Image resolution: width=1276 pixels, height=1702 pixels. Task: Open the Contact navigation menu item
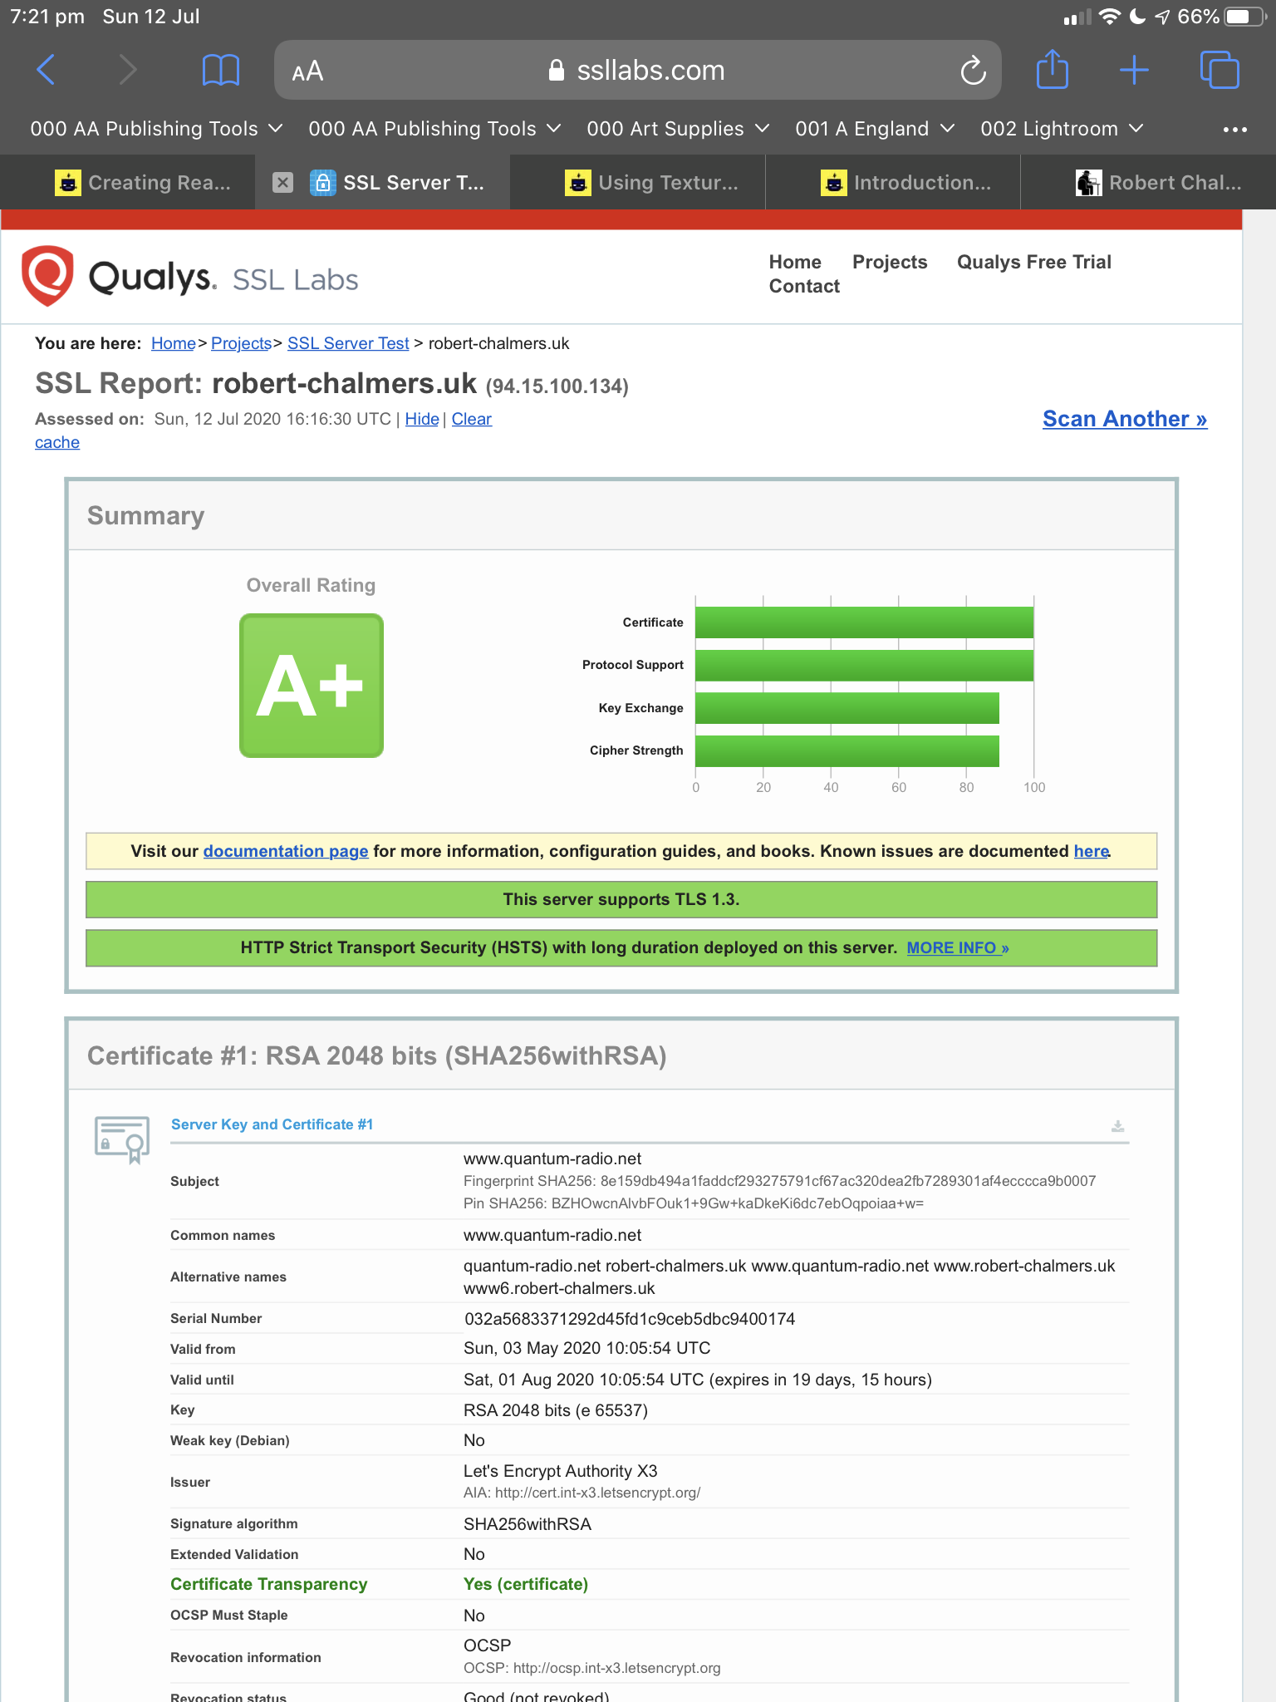click(804, 286)
